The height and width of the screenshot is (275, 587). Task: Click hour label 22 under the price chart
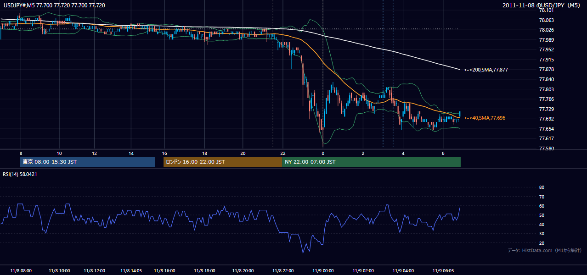(x=283, y=153)
